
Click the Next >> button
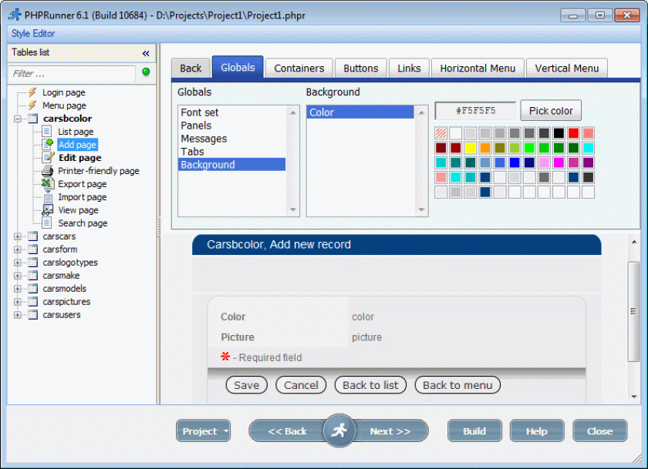(x=390, y=431)
